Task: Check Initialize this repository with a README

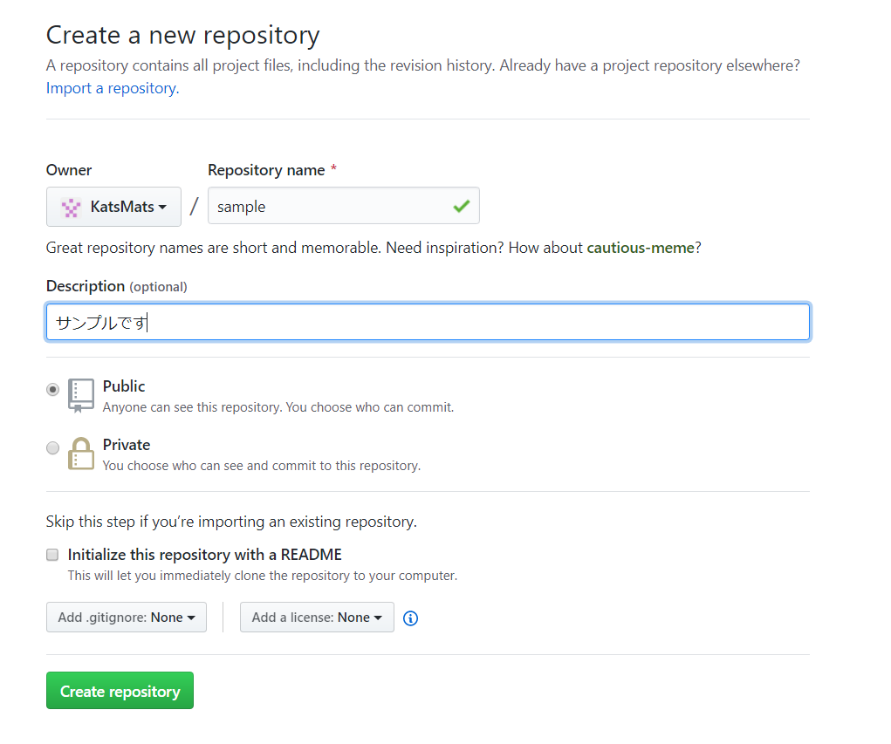Action: [52, 555]
